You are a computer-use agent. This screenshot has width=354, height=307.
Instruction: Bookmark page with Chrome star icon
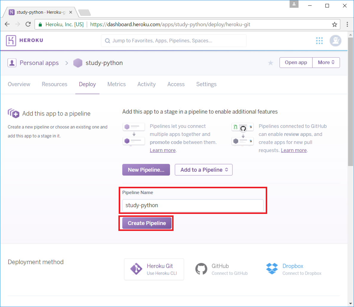[335, 24]
